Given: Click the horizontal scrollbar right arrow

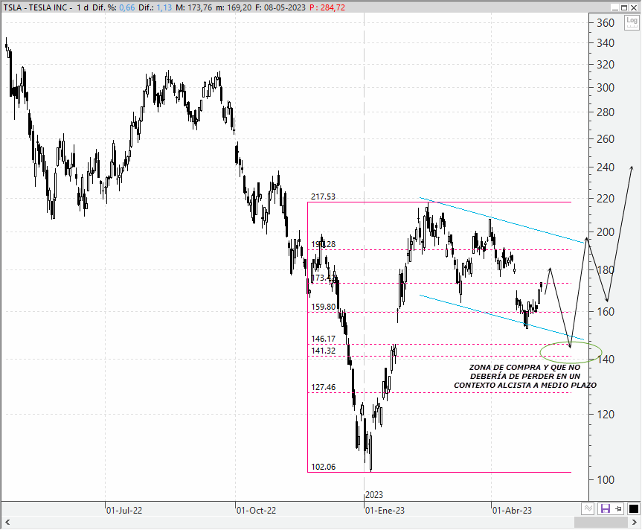Looking at the screenshot, I should point(635,523).
